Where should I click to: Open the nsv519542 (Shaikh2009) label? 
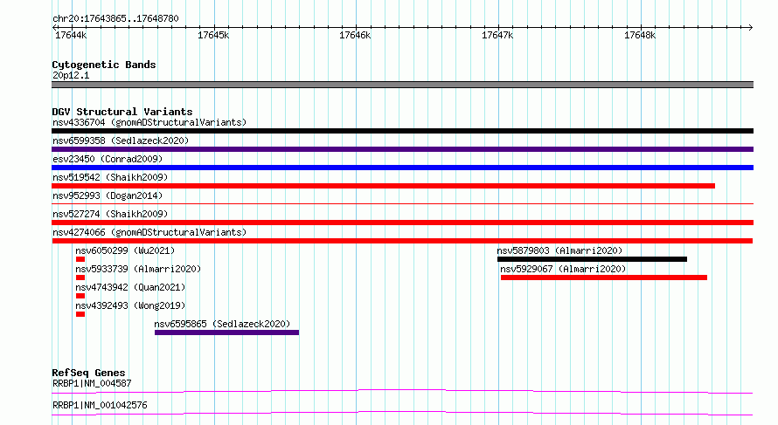(x=110, y=177)
